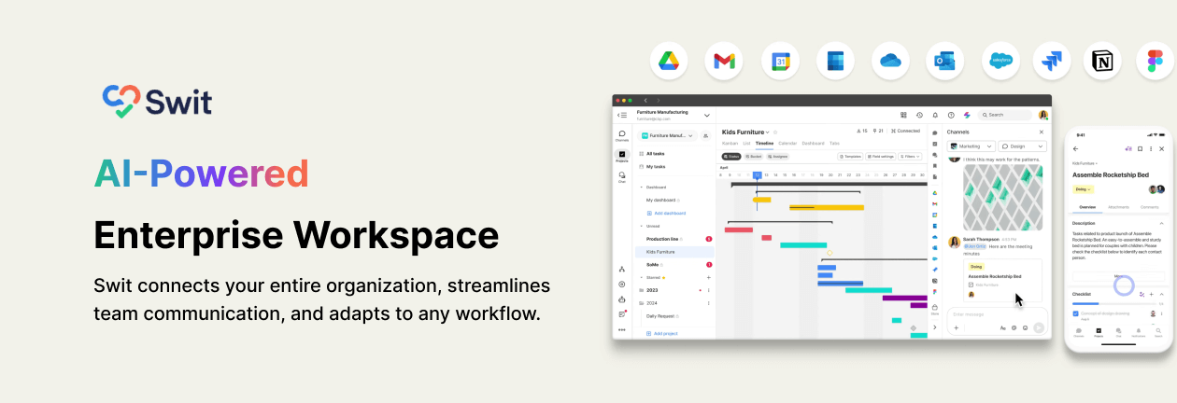Open Channels in the left sidebar
The width and height of the screenshot is (1177, 403).
[622, 135]
